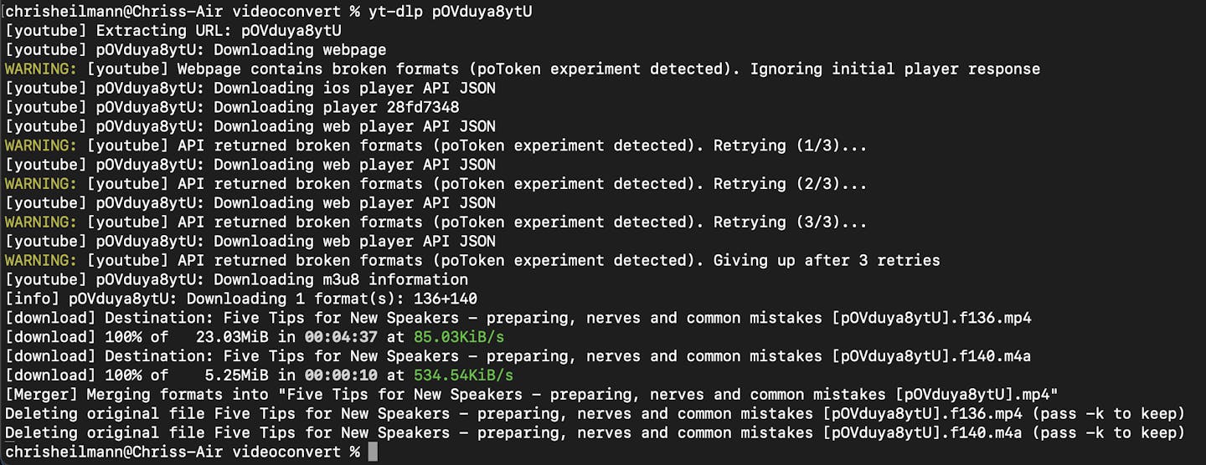Click the [info] tag text
The image size is (1206, 465).
pyautogui.click(x=32, y=299)
